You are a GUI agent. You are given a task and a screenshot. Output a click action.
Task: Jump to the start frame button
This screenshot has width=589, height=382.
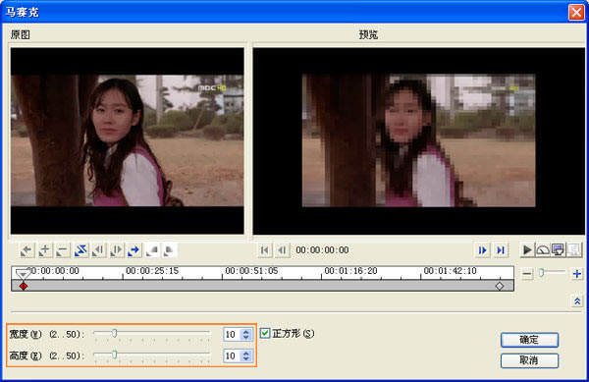[264, 250]
